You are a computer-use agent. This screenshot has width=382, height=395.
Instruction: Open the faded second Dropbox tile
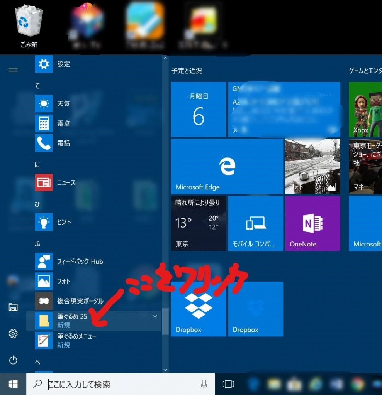[x=256, y=309]
